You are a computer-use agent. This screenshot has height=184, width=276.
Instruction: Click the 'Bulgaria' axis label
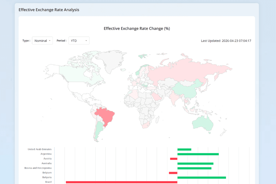tap(47, 177)
